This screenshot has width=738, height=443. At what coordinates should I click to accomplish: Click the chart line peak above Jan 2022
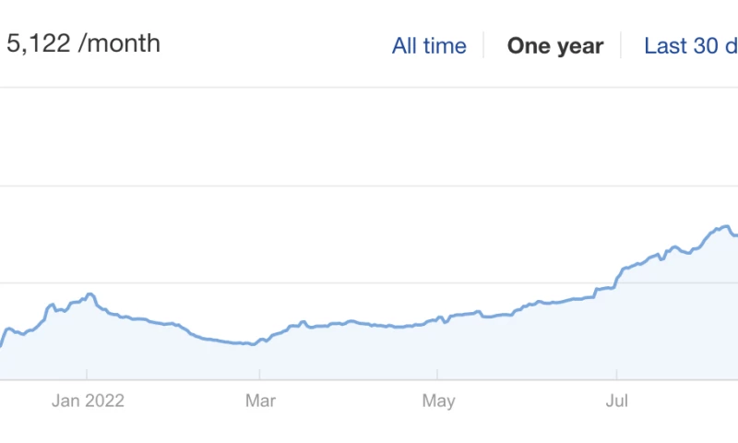pyautogui.click(x=89, y=294)
